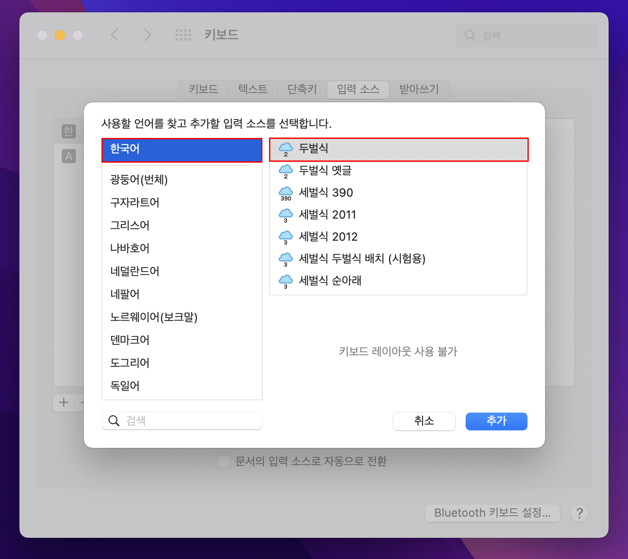Click the back chevron in the toolbar
The height and width of the screenshot is (559, 628).
tap(114, 35)
